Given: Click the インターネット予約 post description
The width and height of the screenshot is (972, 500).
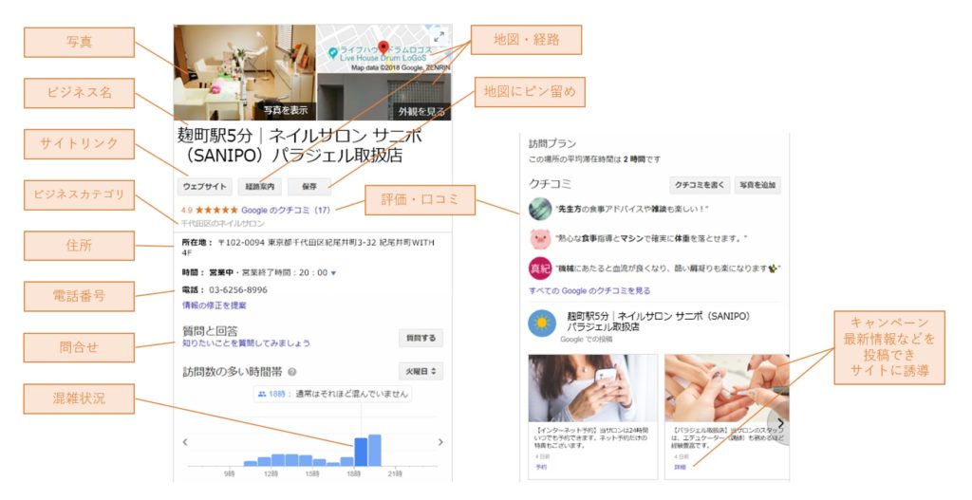Looking at the screenshot, I should [x=591, y=437].
